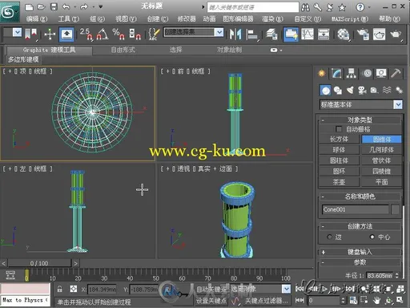Click the Align tool icon
The width and height of the screenshot is (410, 308).
[x=252, y=34]
